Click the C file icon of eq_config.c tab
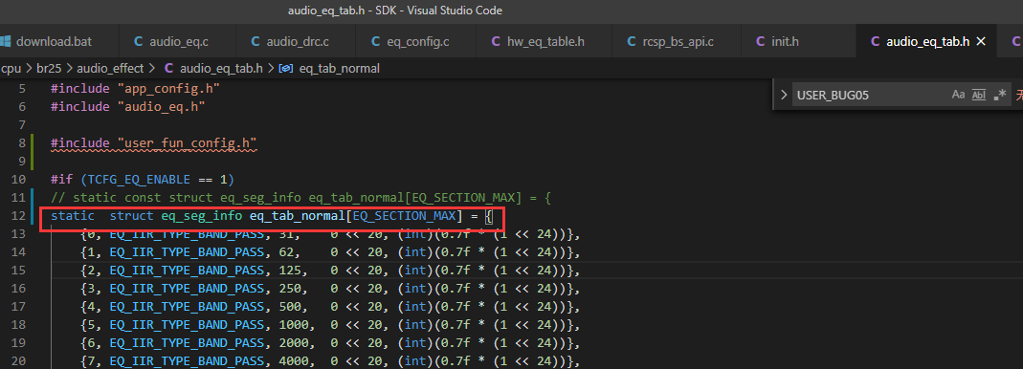Image resolution: width=1023 pixels, height=369 pixels. coord(375,42)
